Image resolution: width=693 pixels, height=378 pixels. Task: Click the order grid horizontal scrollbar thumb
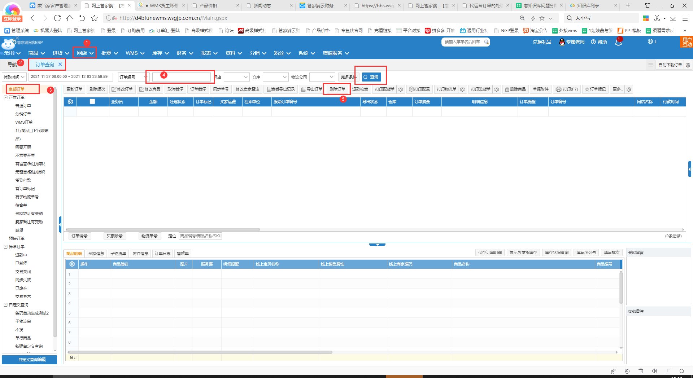[x=163, y=229]
